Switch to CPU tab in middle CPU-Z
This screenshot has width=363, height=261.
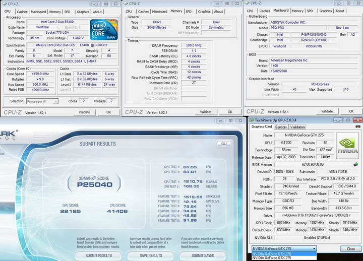pos(129,12)
